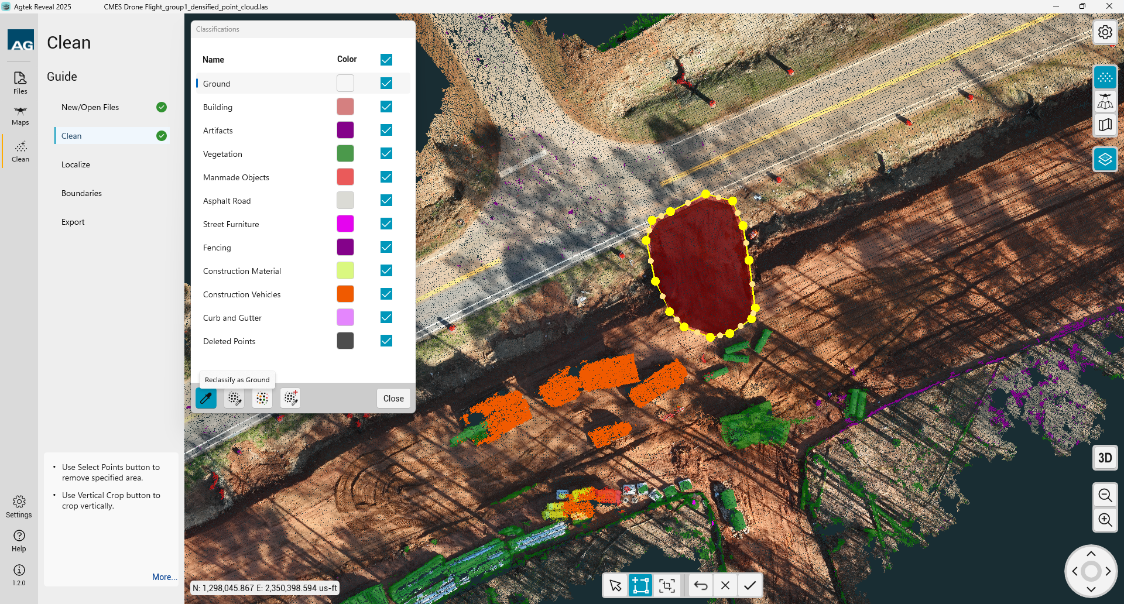Toggle the Construction Vehicles visibility checkbox
Viewport: 1124px width, 604px height.
click(x=386, y=294)
